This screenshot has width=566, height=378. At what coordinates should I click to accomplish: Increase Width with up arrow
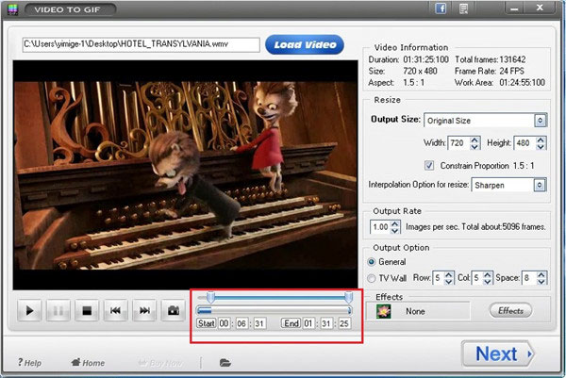coord(474,140)
